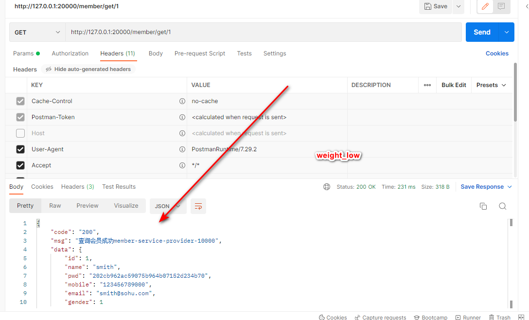Select the response Body tab
The width and height of the screenshot is (529, 320).
(16, 187)
